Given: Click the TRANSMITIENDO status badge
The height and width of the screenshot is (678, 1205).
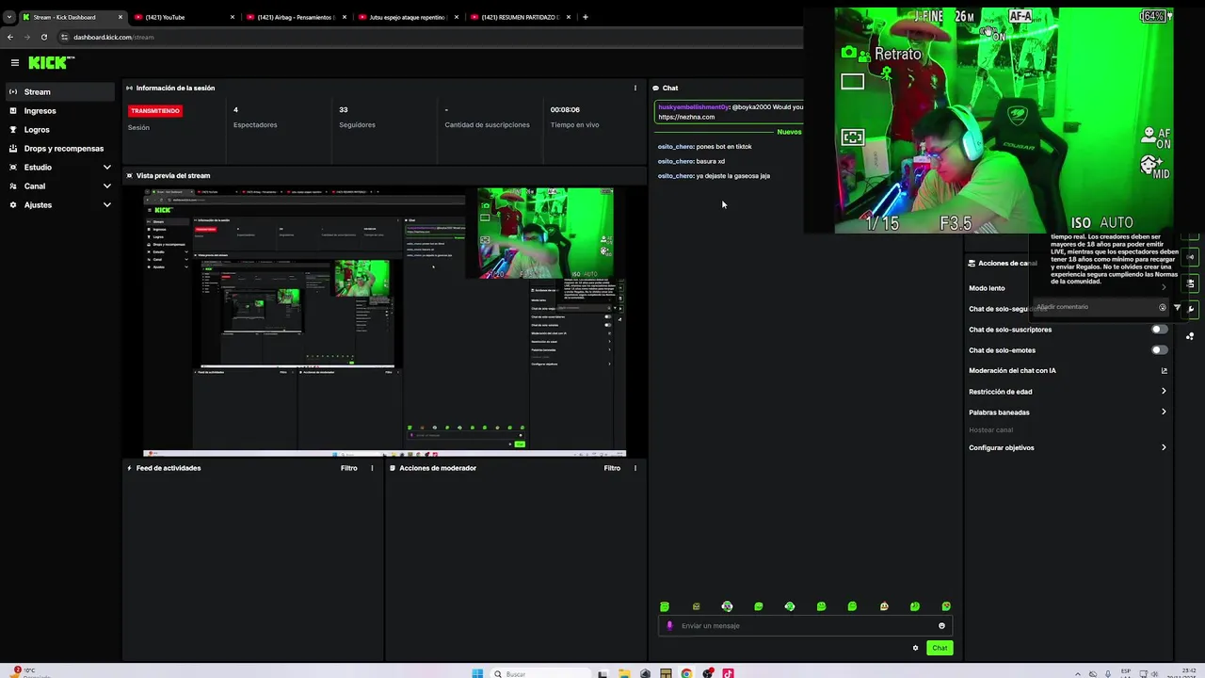Looking at the screenshot, I should tap(155, 111).
